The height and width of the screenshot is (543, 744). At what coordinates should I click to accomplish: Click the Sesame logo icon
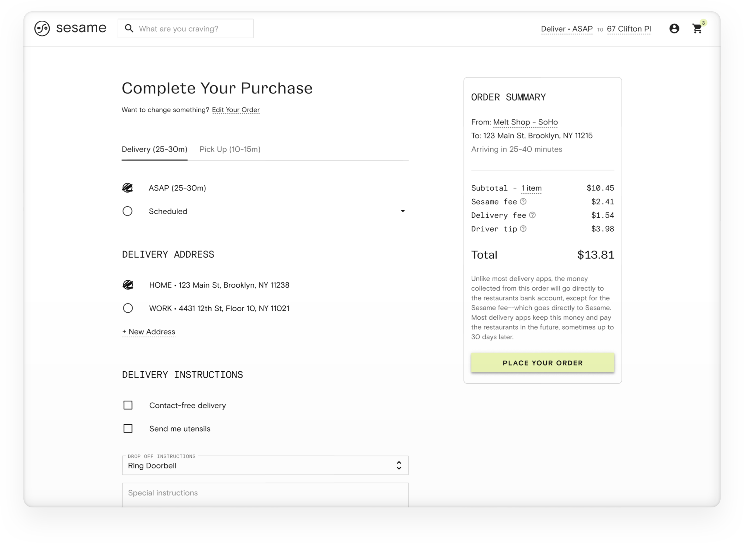pyautogui.click(x=42, y=29)
